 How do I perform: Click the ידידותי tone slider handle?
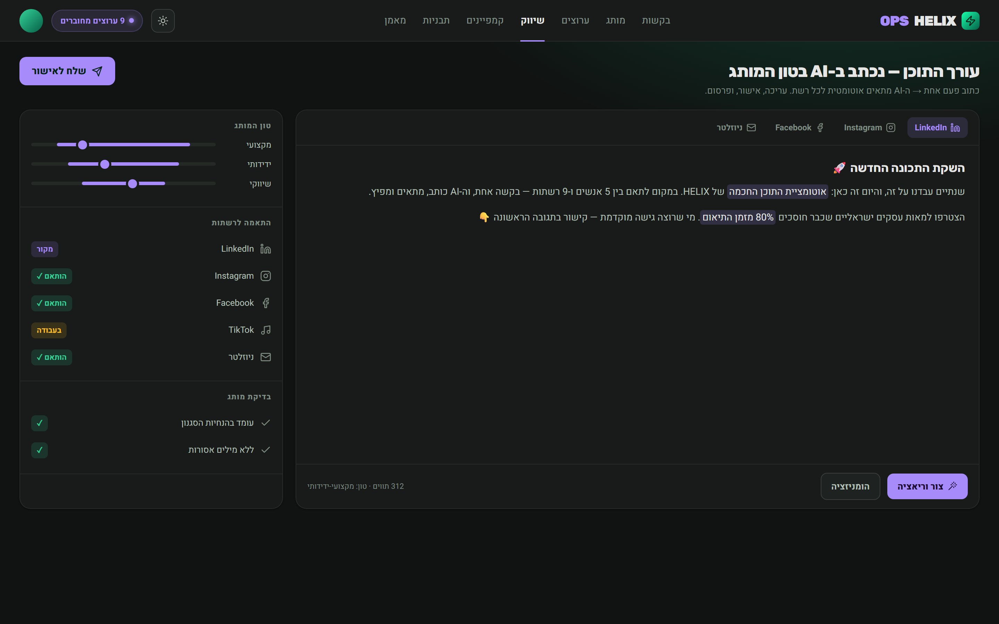tap(105, 164)
